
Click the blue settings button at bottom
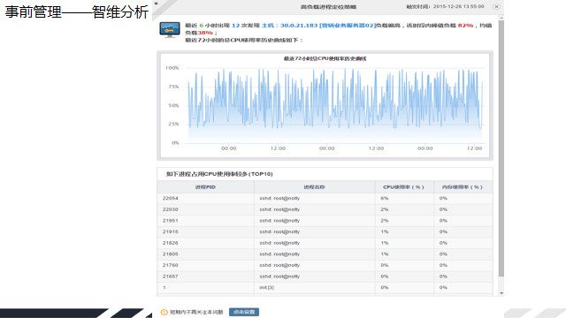pyautogui.click(x=244, y=312)
